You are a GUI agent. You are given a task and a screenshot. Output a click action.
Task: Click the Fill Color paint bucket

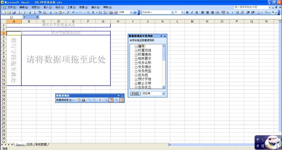point(266,12)
